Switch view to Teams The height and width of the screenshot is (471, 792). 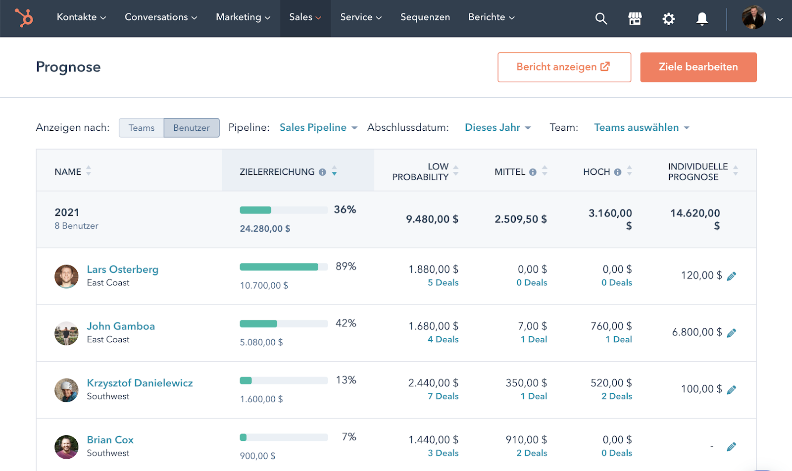click(142, 128)
